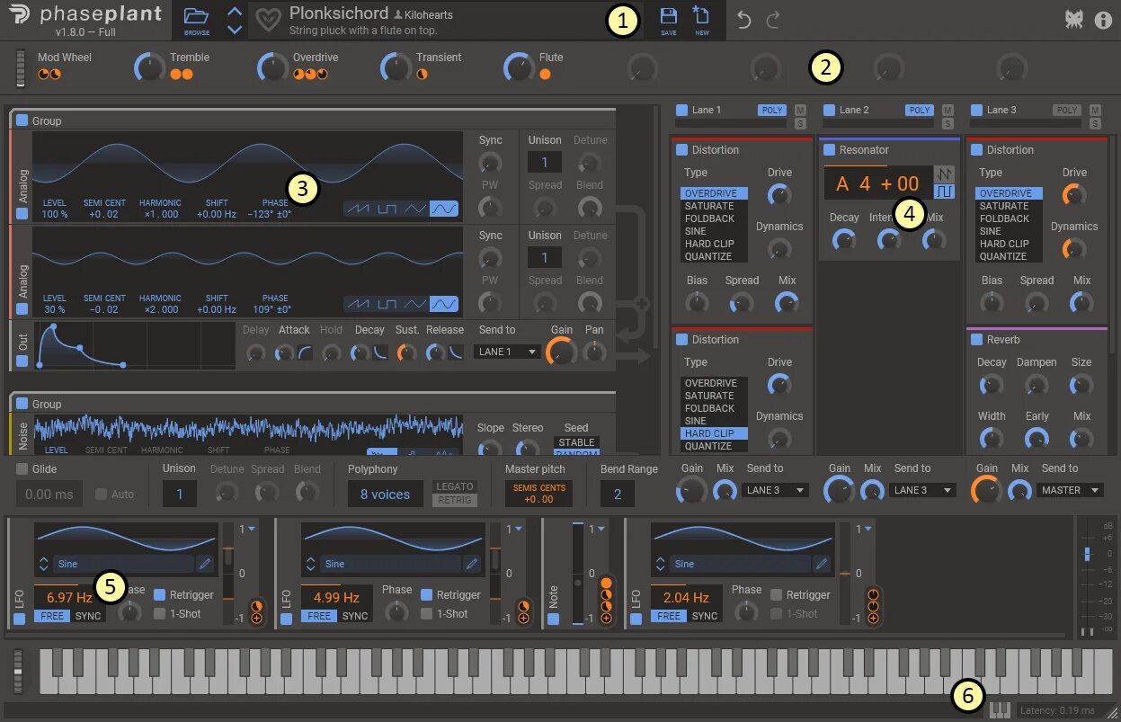The image size is (1121, 722).
Task: Enable 1-Shot on the 4.99 Hz LFO
Action: tap(427, 613)
